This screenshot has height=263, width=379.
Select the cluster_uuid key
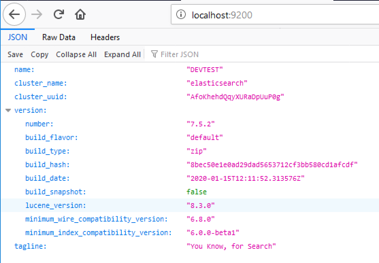[x=40, y=97]
